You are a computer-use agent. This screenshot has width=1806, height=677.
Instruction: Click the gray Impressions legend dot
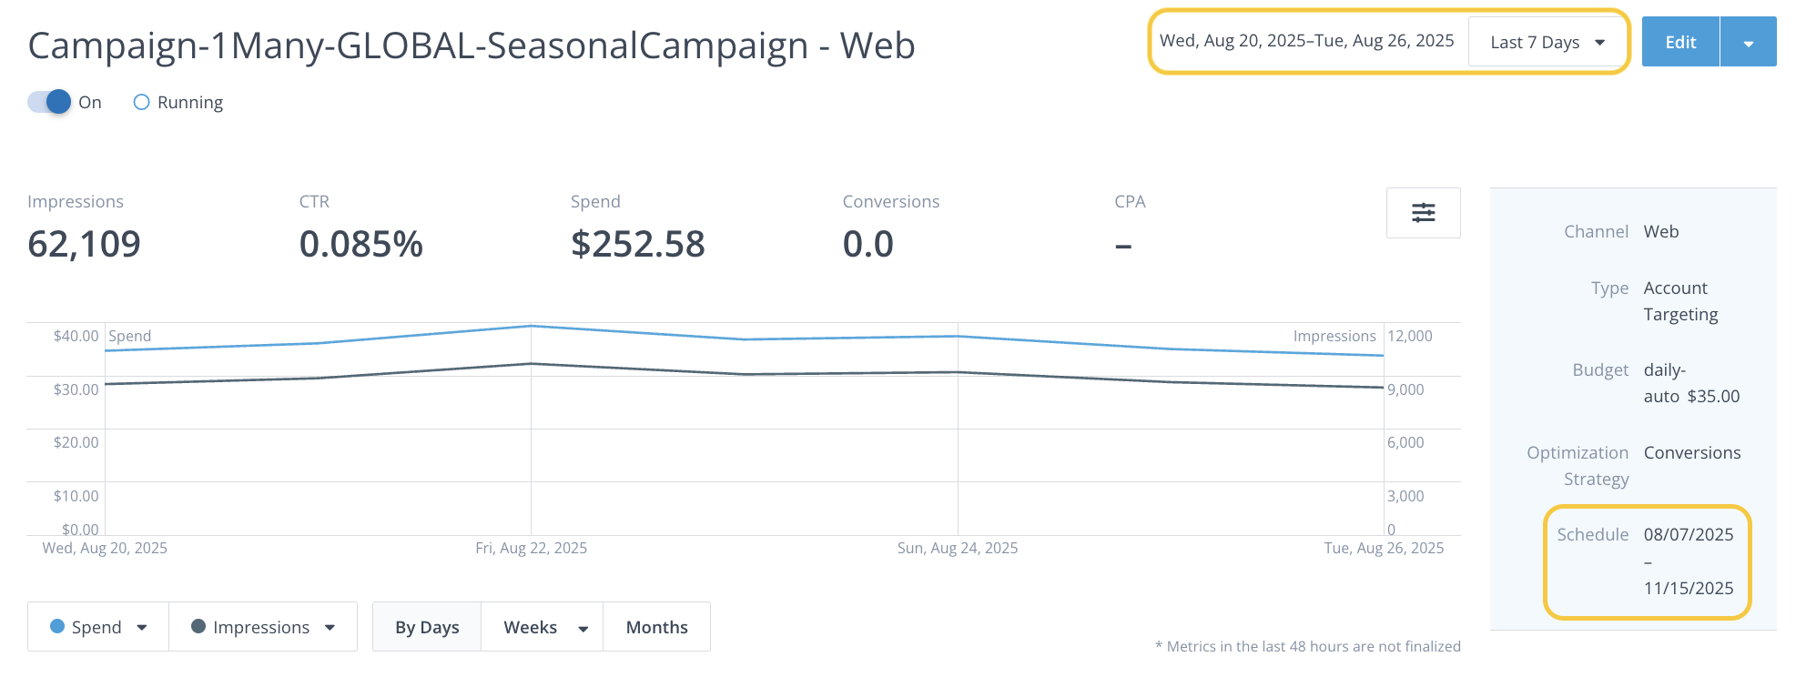pos(198,626)
